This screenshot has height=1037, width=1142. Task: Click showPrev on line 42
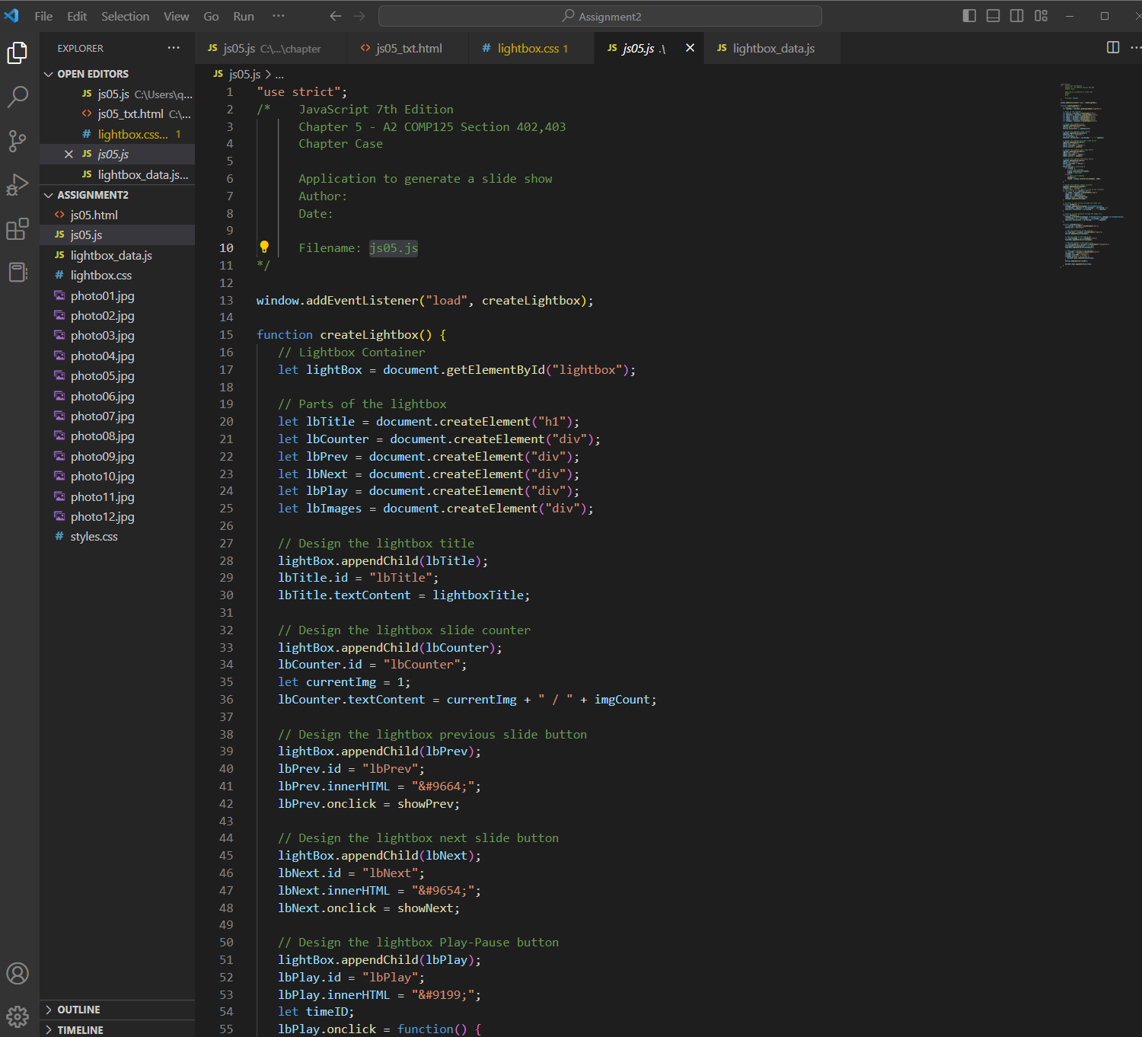coord(425,803)
